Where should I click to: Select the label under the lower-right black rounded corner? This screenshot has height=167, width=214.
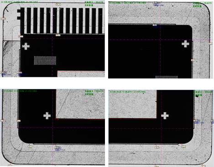(x=183, y=147)
